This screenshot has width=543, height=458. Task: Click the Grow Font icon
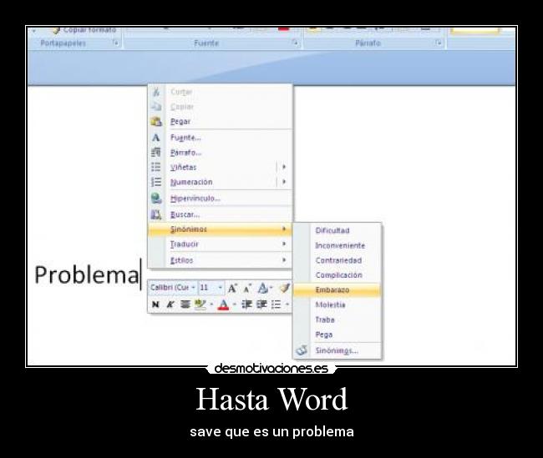tap(233, 288)
